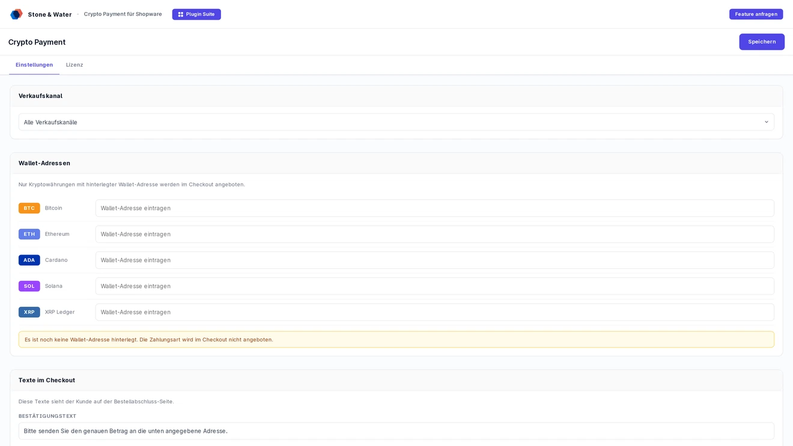Save settings with Speichern button
The height and width of the screenshot is (446, 793).
[762, 42]
